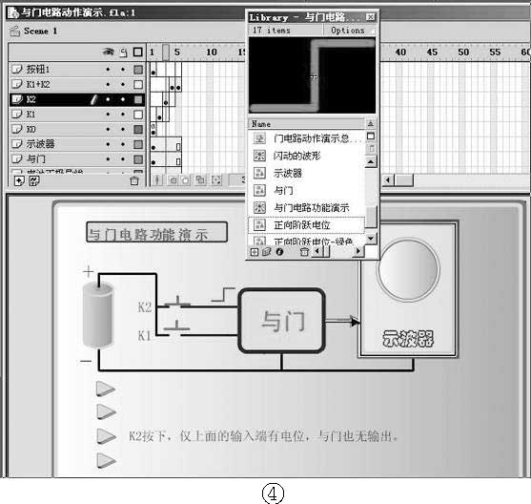The image size is (531, 504).
Task: Toggle outline square of K1+K2 layer
Action: [138, 84]
